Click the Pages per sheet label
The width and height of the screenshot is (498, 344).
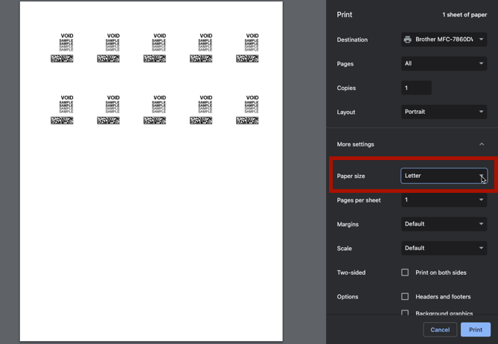tap(359, 200)
